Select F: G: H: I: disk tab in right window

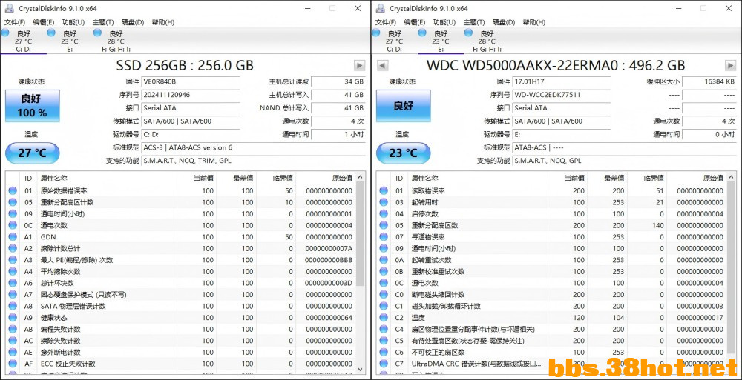487,41
